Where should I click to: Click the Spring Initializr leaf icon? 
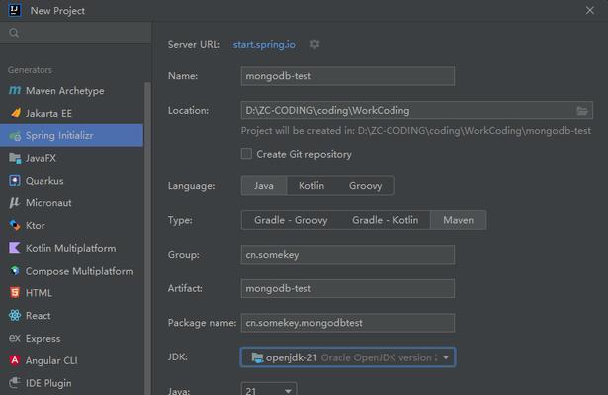[15, 136]
